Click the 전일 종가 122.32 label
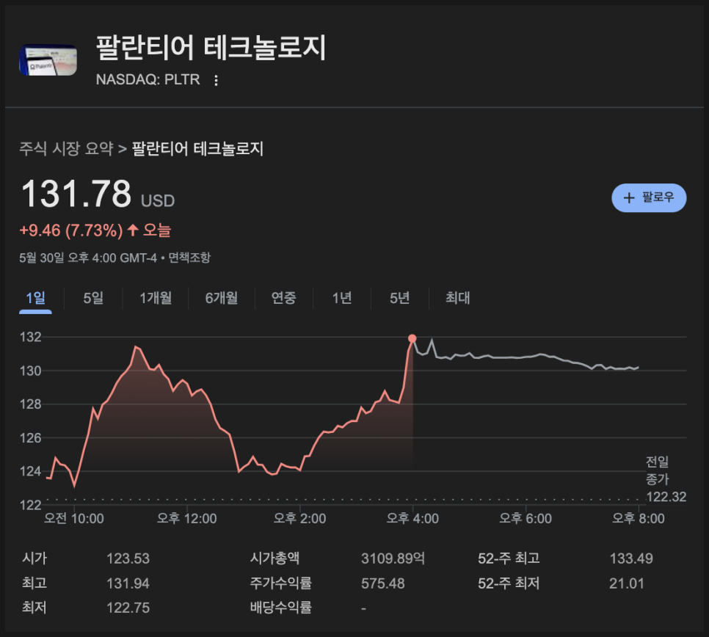Screen dimensions: 709x637 tap(666, 479)
